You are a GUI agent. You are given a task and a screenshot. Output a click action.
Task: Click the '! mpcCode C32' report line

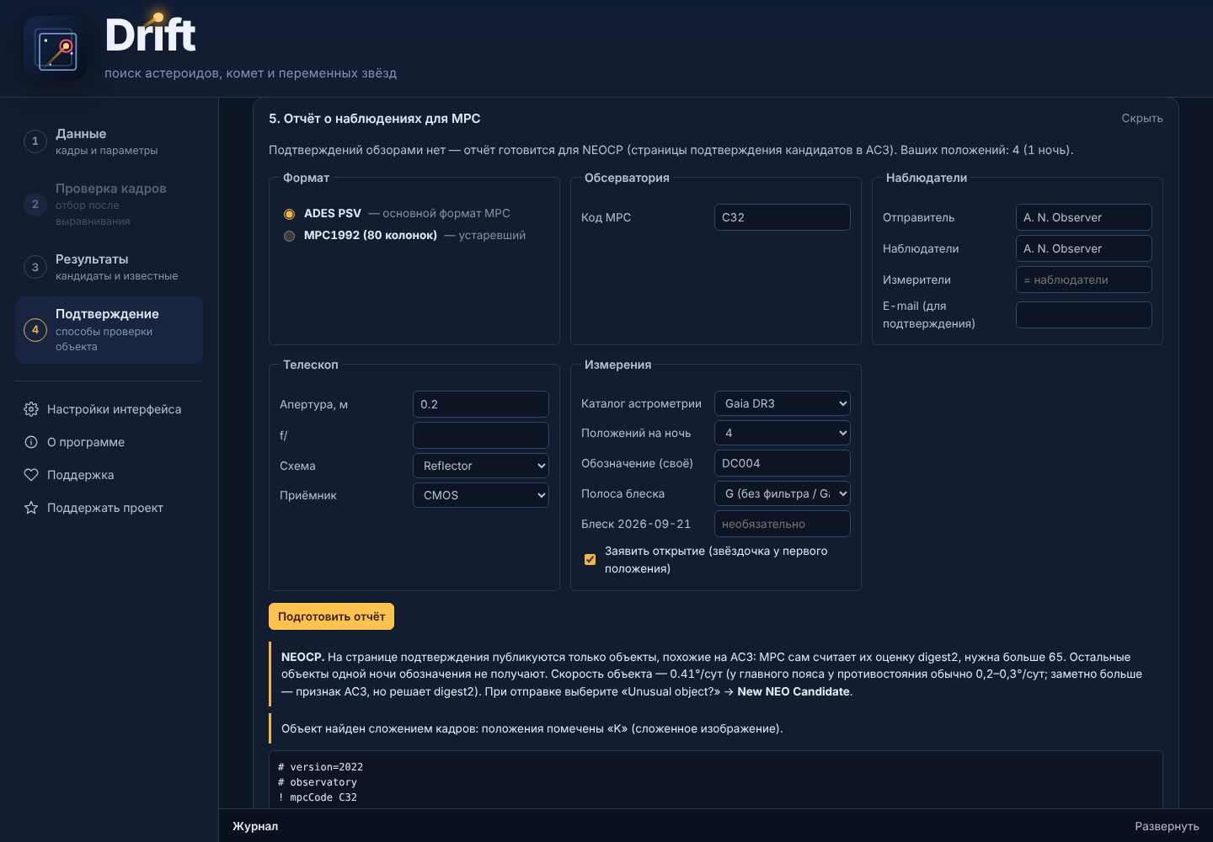318,797
